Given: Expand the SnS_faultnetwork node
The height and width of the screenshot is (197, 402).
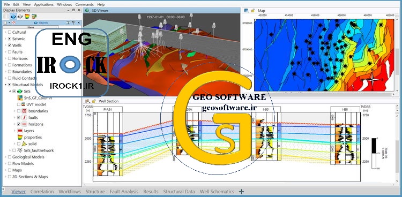Looking at the screenshot, I should click(10, 150).
